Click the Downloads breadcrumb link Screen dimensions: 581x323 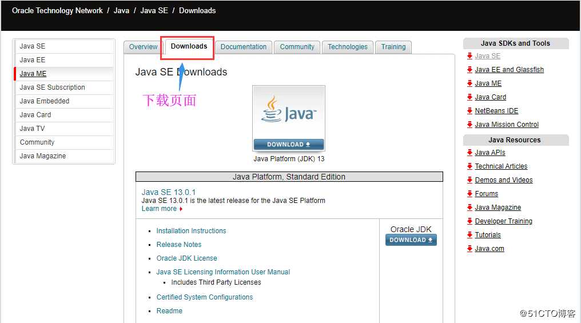197,11
